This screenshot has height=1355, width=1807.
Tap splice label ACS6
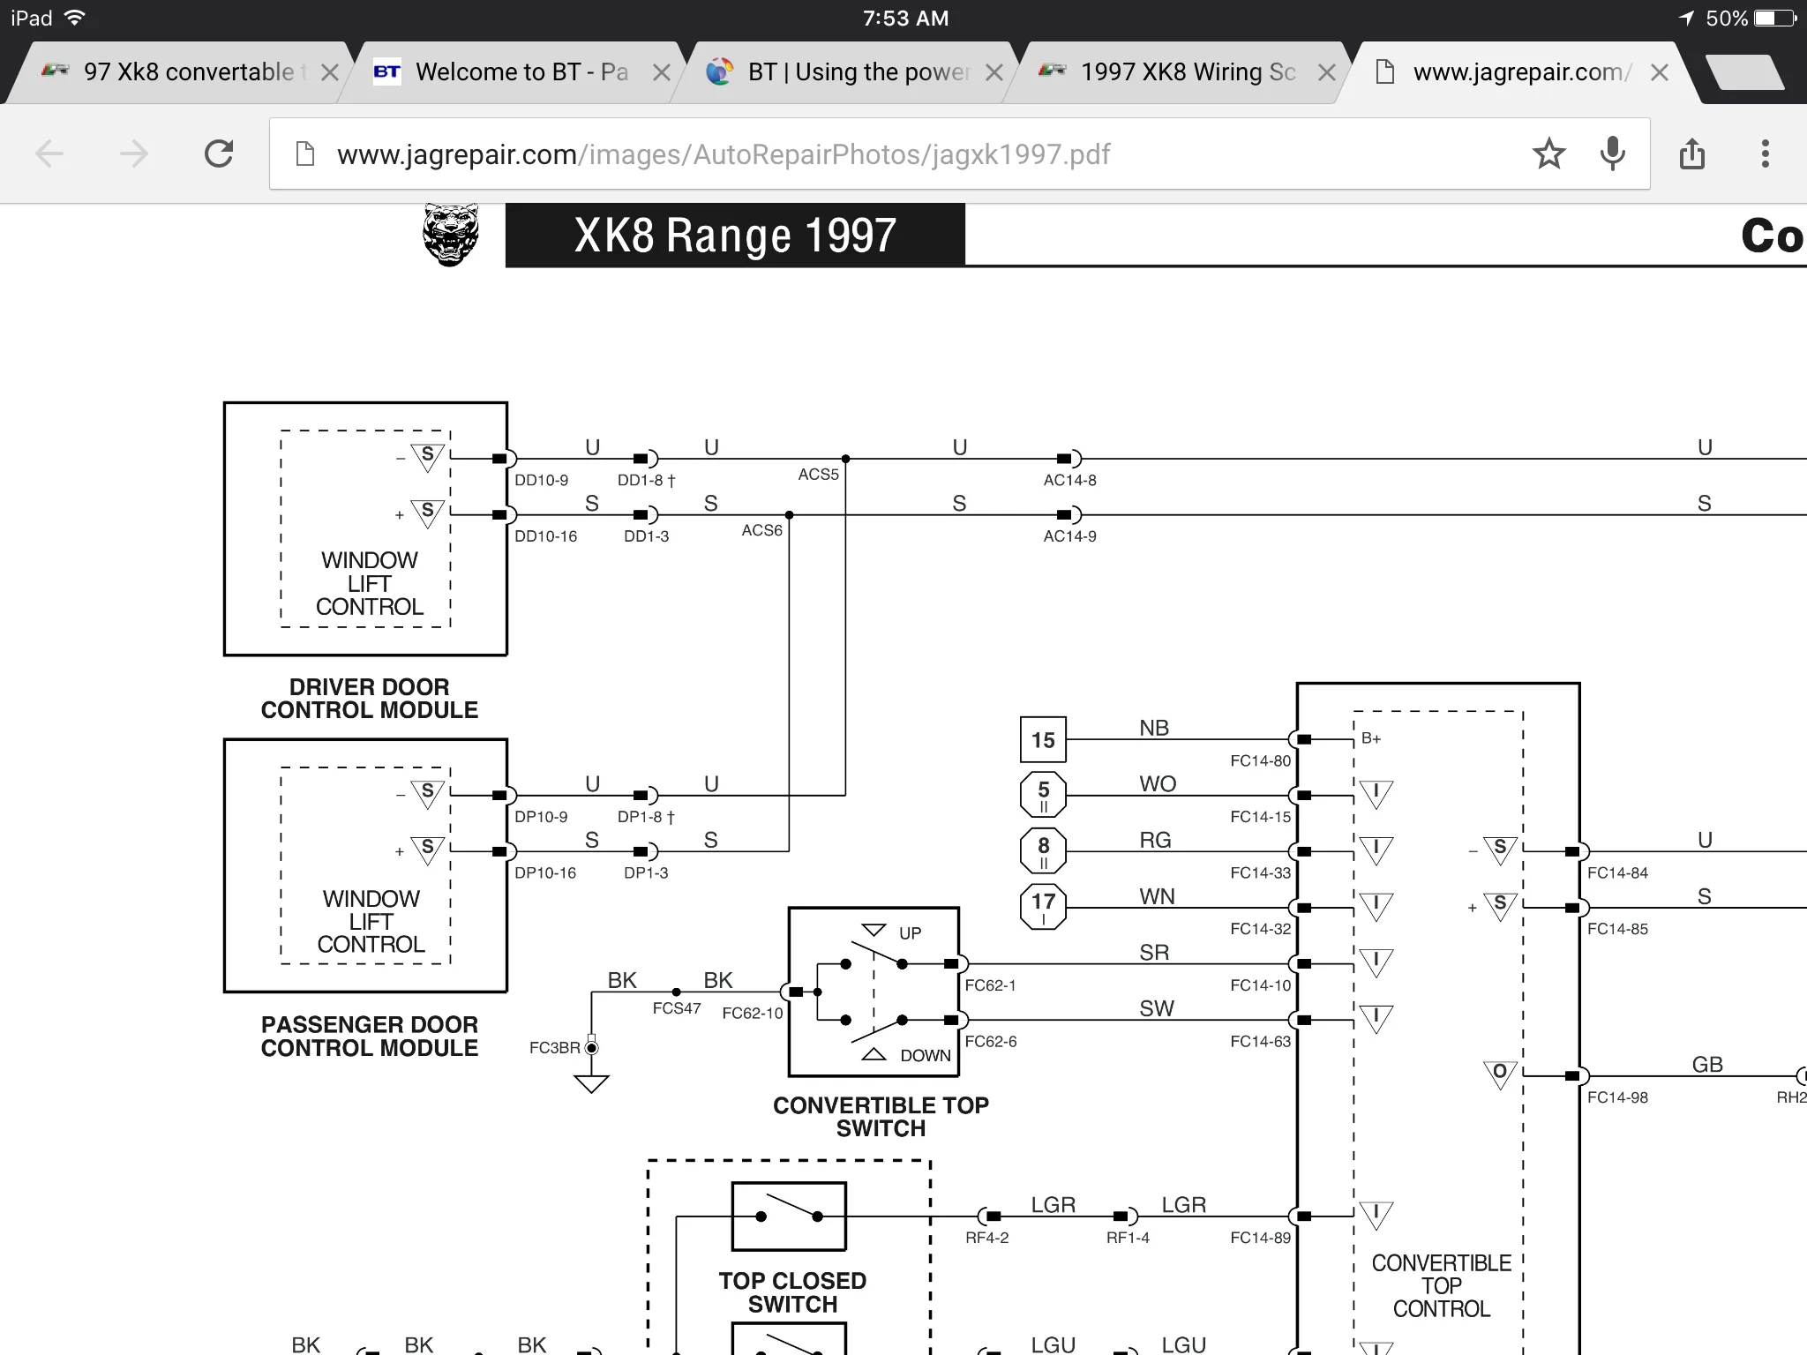tap(761, 530)
